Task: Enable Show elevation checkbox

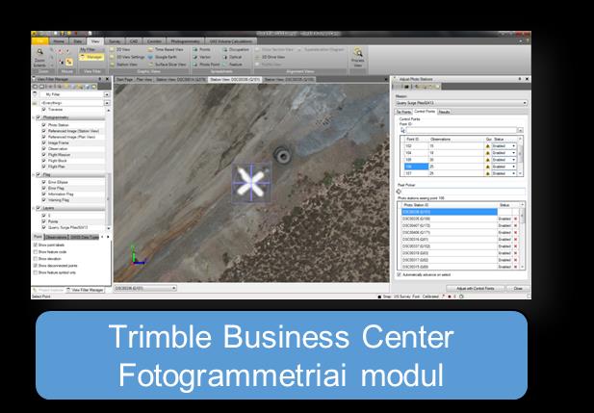Action: click(36, 258)
